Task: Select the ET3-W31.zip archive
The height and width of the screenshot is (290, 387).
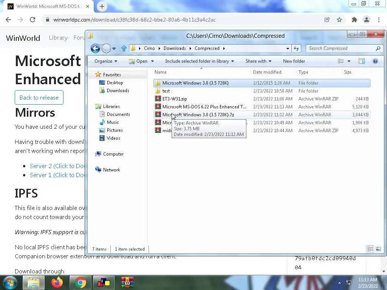Action: [x=262, y=99]
